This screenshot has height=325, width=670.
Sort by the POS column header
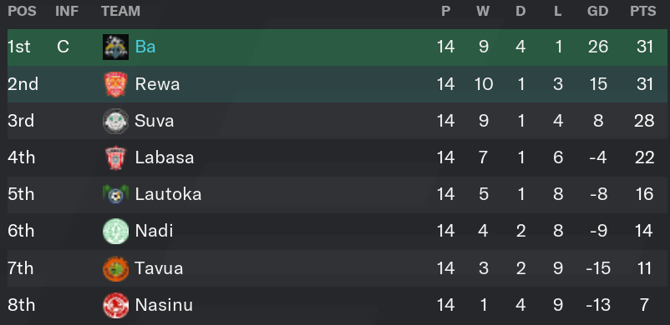[x=22, y=11]
